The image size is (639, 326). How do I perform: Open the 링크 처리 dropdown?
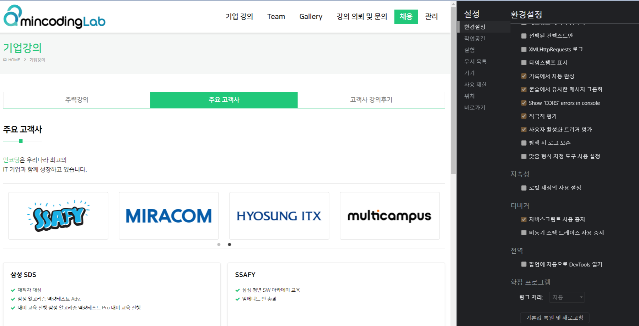(x=567, y=297)
